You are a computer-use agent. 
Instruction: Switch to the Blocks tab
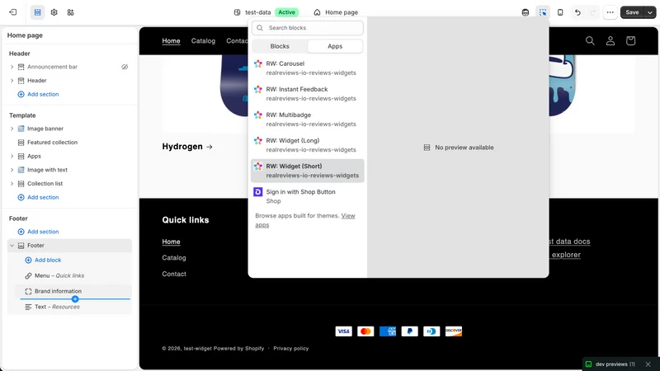point(280,46)
